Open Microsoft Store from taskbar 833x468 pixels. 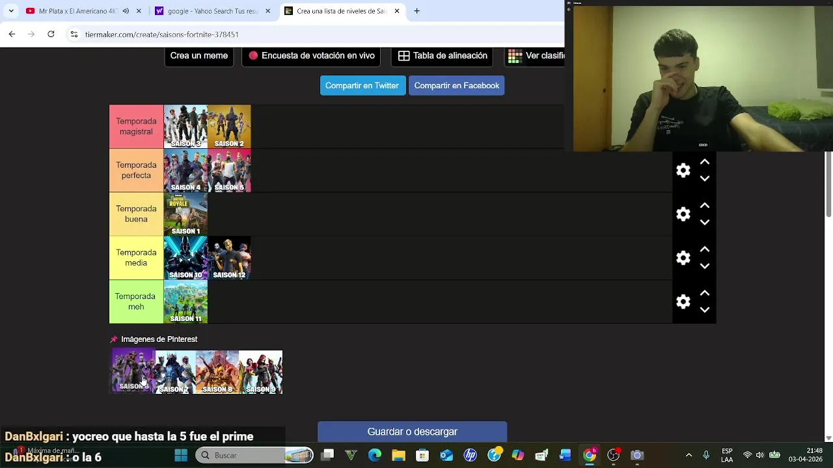422,456
